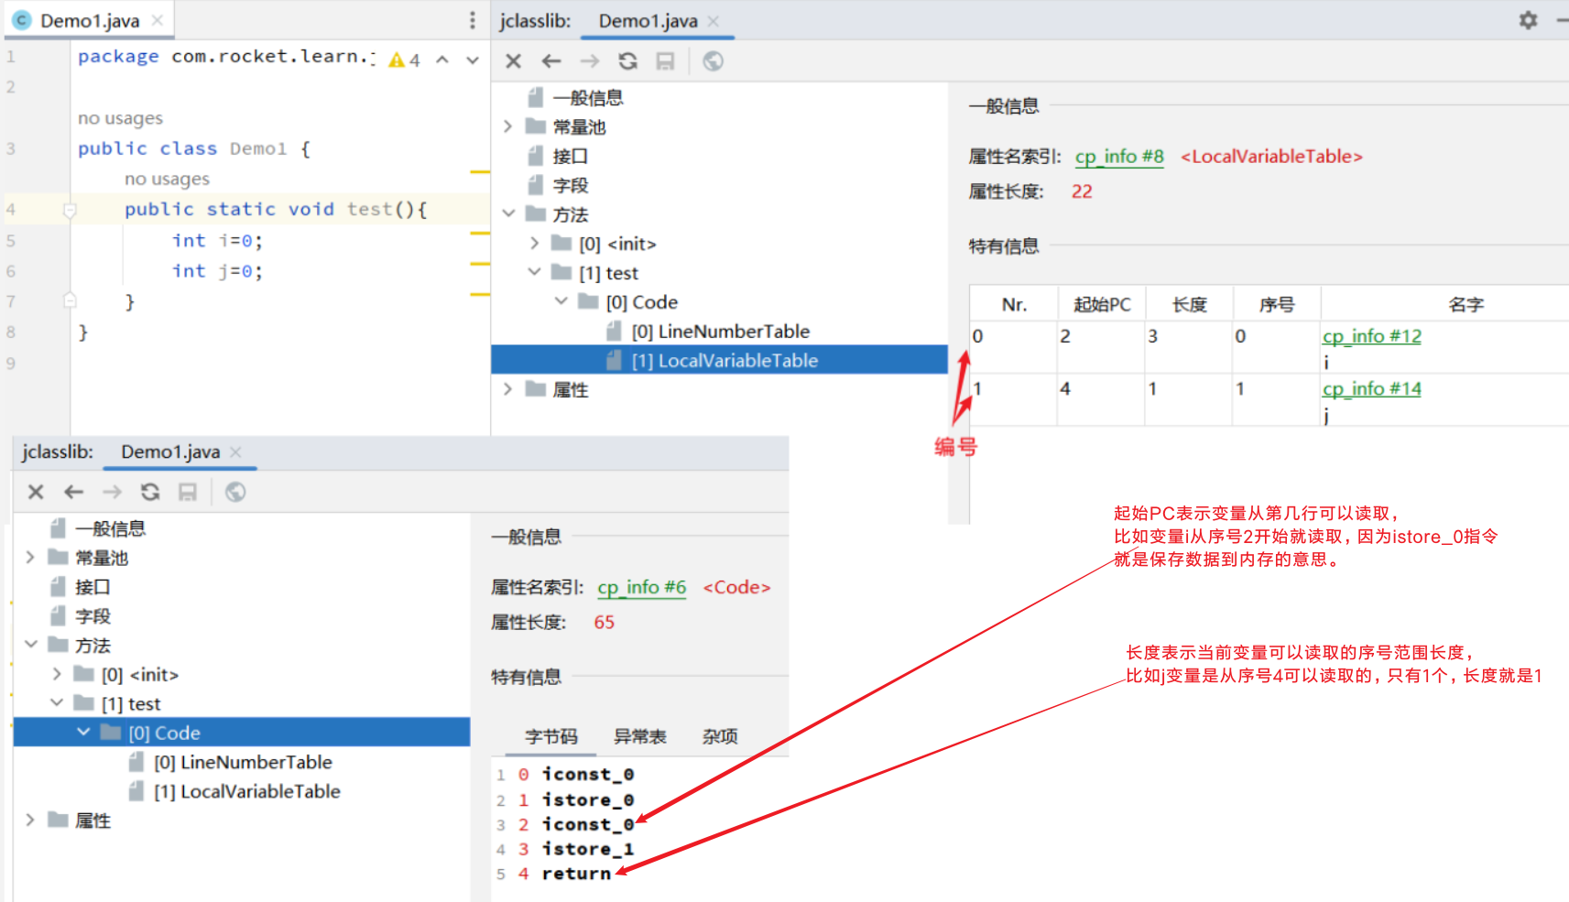Screen dimensions: 1569x902
Task: Open the browser globe icon in lower jclasslib toolbar
Action: point(235,493)
